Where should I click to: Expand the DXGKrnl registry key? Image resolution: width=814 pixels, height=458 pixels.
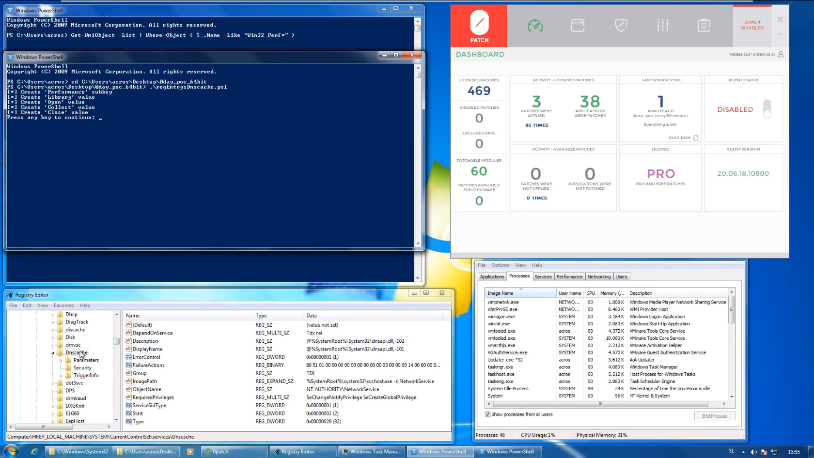tap(53, 406)
